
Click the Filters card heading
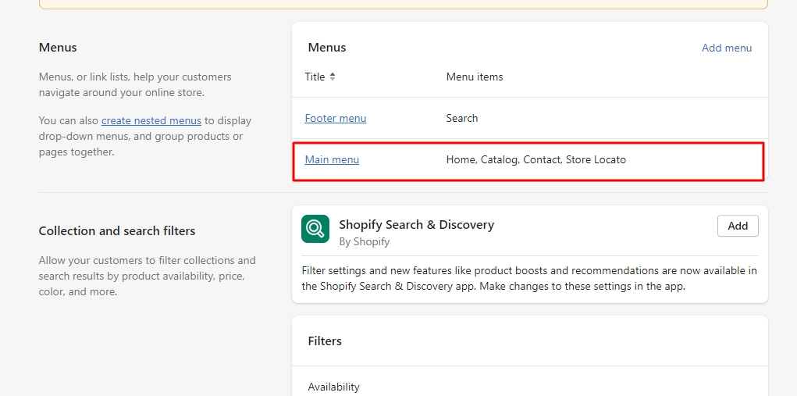(325, 341)
